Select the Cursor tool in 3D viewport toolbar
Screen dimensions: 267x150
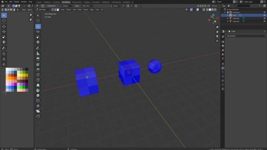38,20
